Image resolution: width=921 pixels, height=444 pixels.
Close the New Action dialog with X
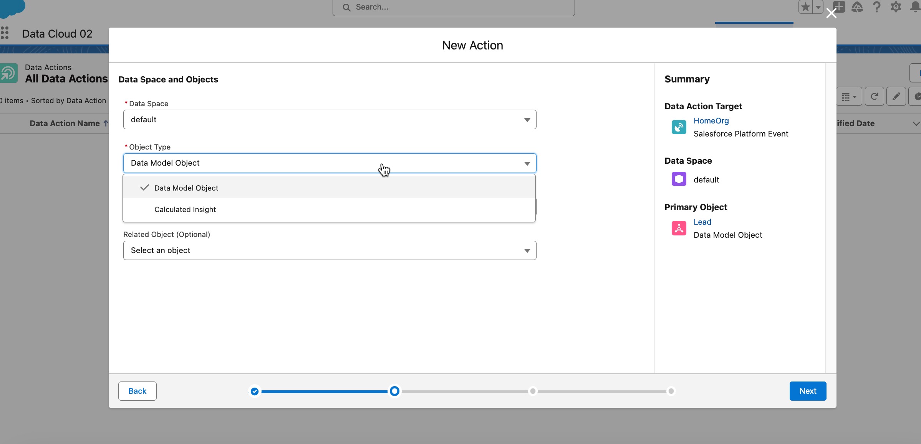click(831, 13)
